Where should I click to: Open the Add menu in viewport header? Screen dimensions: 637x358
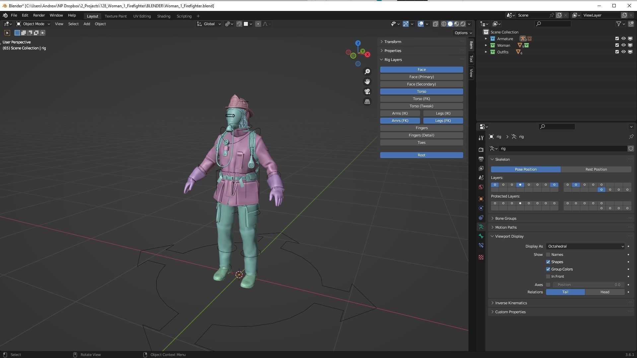[87, 24]
